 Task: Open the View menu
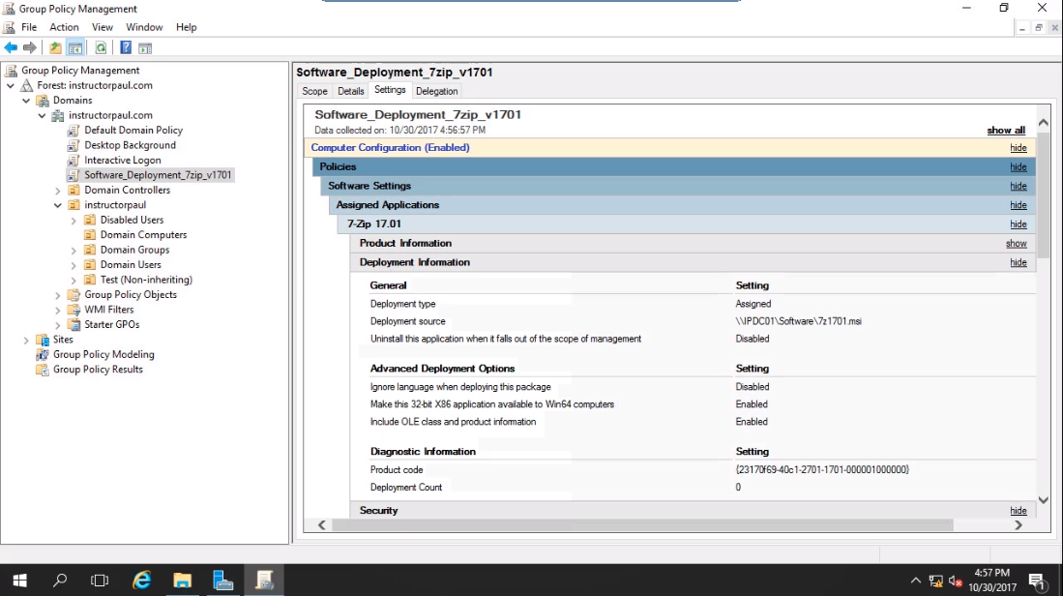[x=103, y=27]
